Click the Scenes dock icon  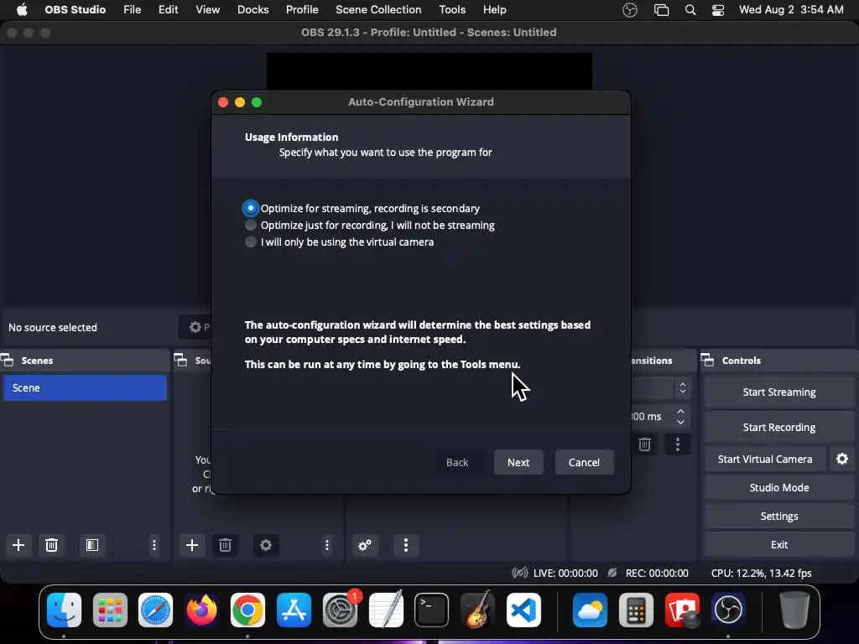tap(7, 361)
